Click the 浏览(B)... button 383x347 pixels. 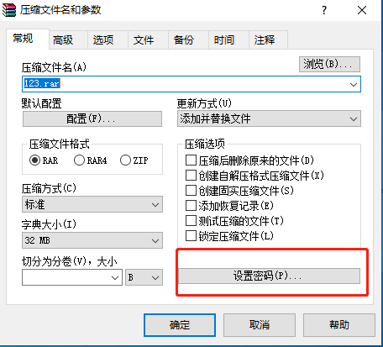pyautogui.click(x=329, y=65)
